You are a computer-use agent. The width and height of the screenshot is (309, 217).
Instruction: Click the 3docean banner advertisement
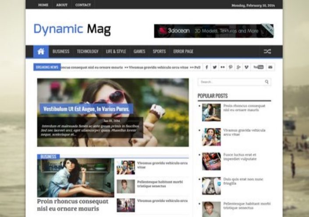[x=214, y=31]
